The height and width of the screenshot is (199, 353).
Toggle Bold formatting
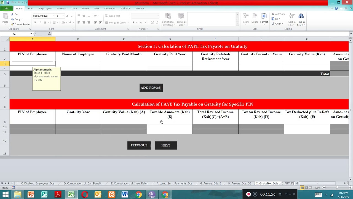(35, 22)
